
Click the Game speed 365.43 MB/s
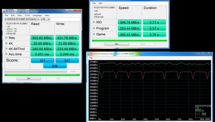click(129, 35)
